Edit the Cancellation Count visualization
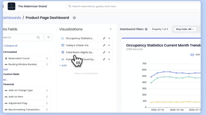This screenshot has height=115, width=206. click(x=104, y=59)
